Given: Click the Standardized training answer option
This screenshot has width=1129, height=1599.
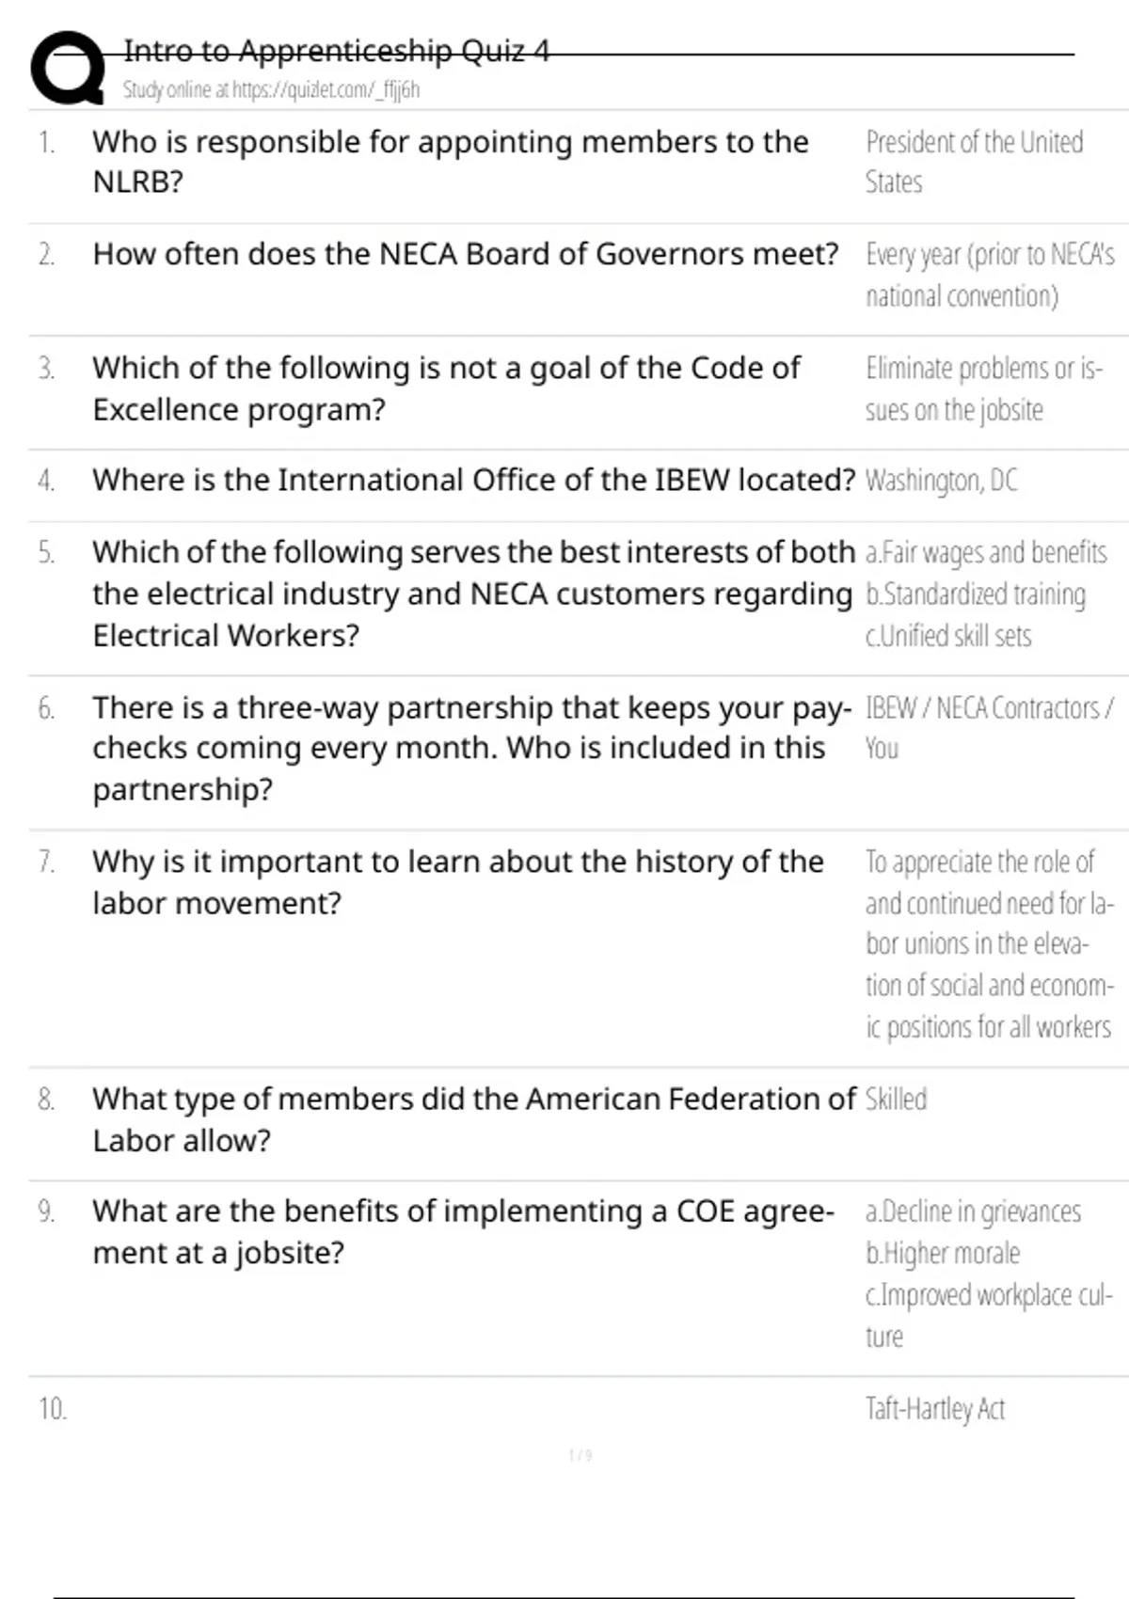Looking at the screenshot, I should pyautogui.click(x=976, y=594).
